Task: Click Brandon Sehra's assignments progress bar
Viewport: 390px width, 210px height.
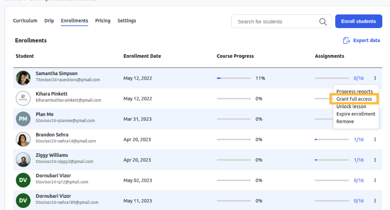Action: coord(332,139)
